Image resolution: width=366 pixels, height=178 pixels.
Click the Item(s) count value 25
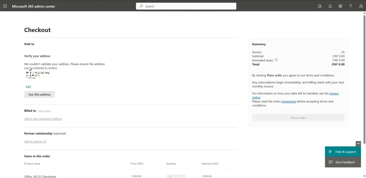coord(343,52)
